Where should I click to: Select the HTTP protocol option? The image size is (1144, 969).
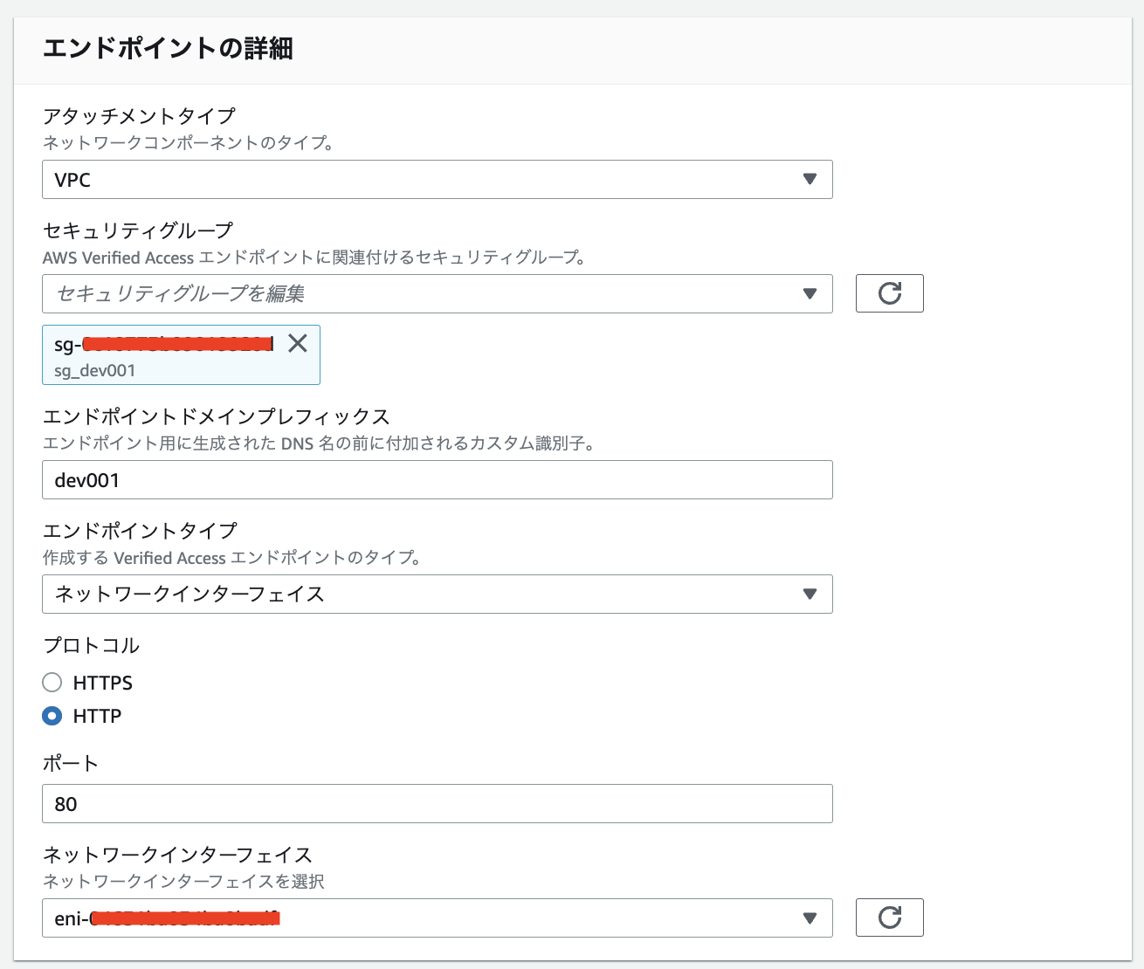click(52, 716)
